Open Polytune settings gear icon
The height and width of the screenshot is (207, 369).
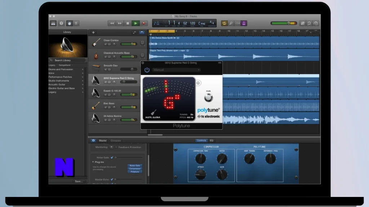point(198,83)
